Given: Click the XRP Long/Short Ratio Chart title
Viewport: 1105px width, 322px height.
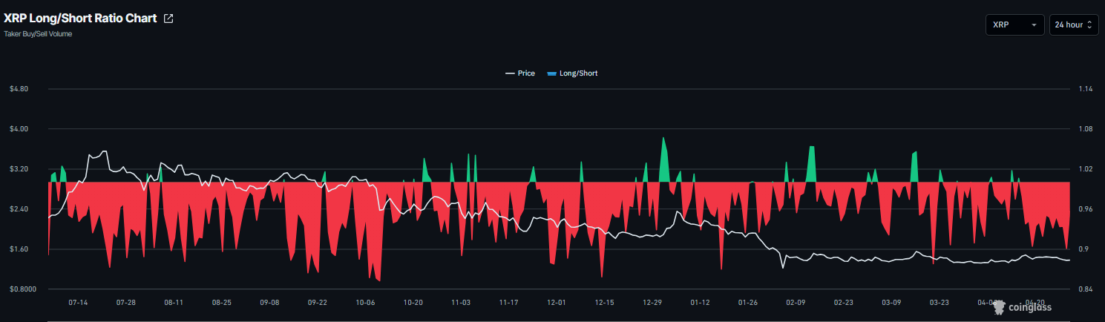Looking at the screenshot, I should pos(80,19).
